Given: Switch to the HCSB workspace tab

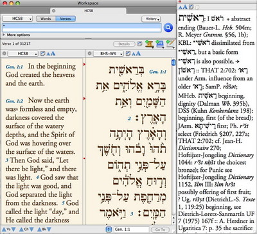Looking at the screenshot, I should point(88,10).
